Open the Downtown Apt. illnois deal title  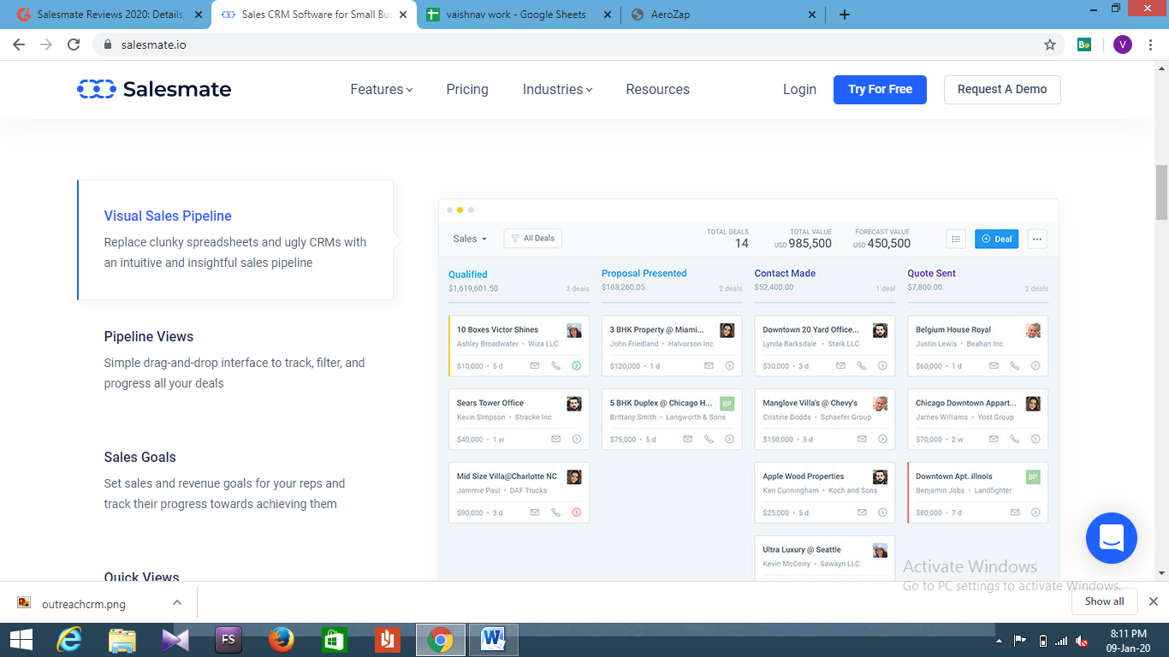(954, 476)
